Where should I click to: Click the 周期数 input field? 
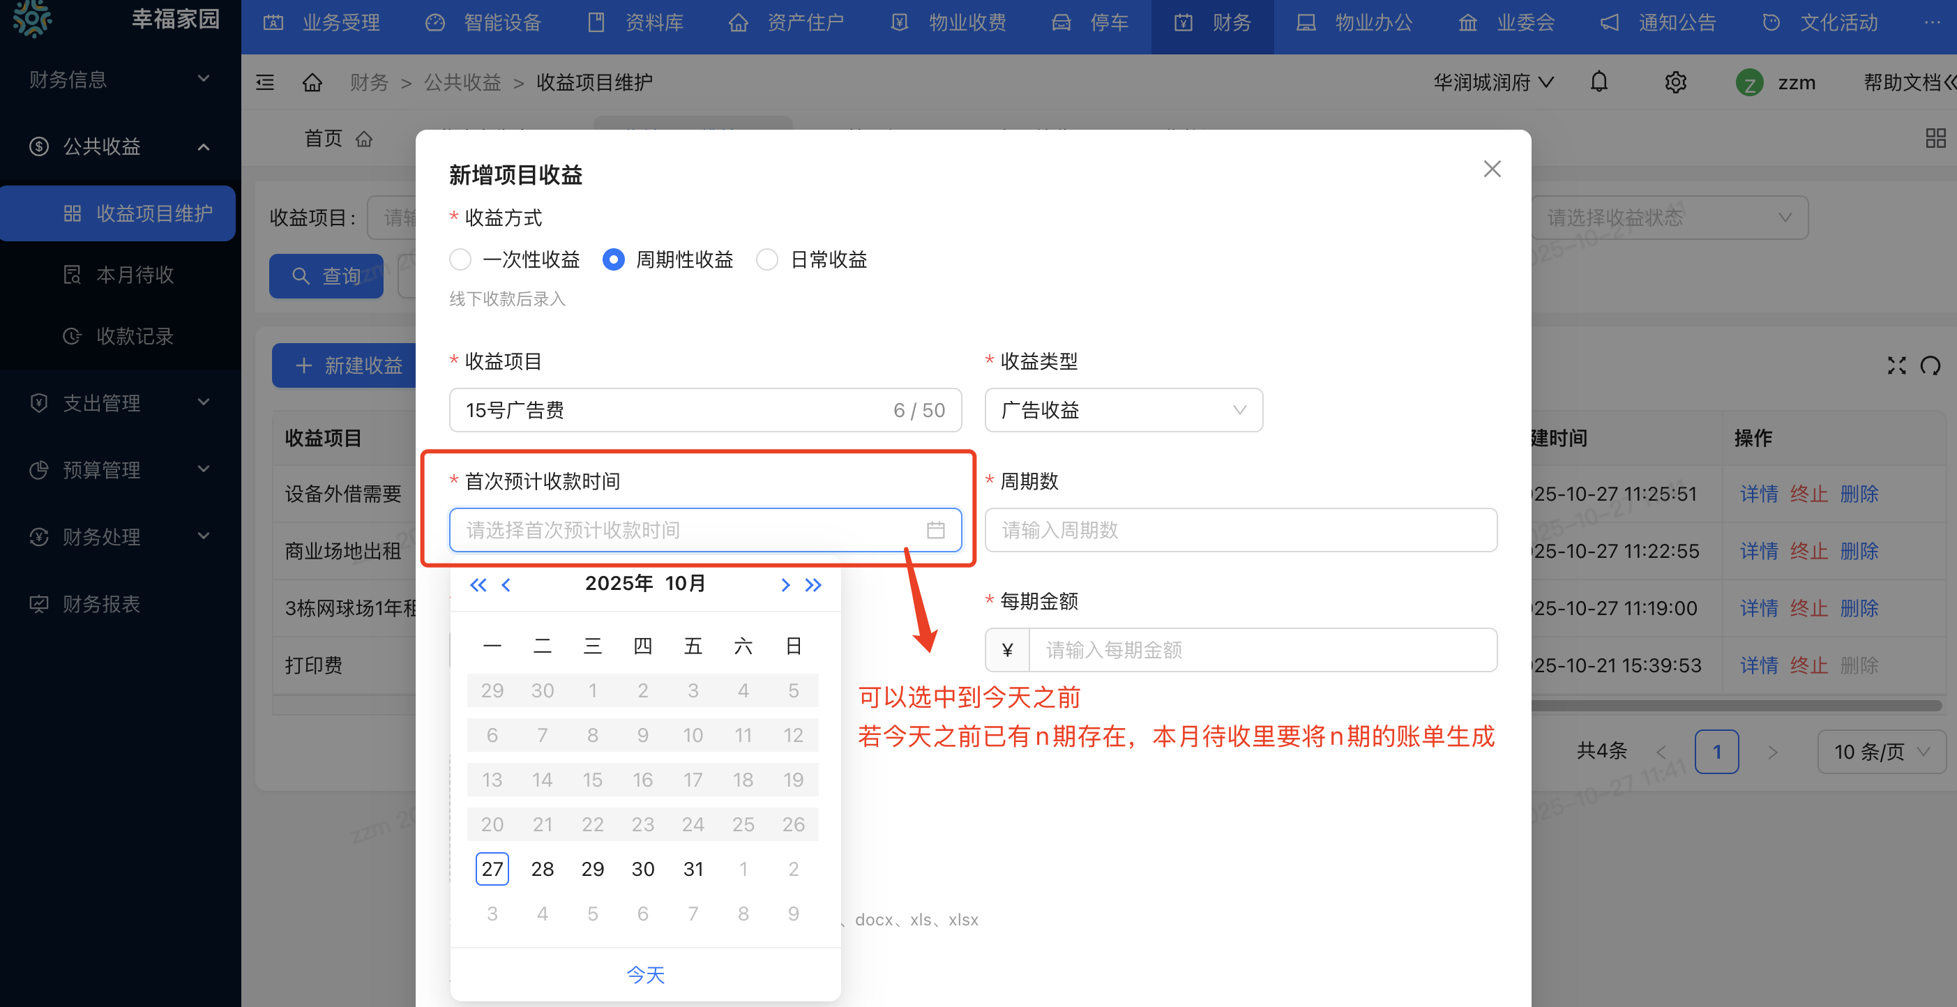1240,530
